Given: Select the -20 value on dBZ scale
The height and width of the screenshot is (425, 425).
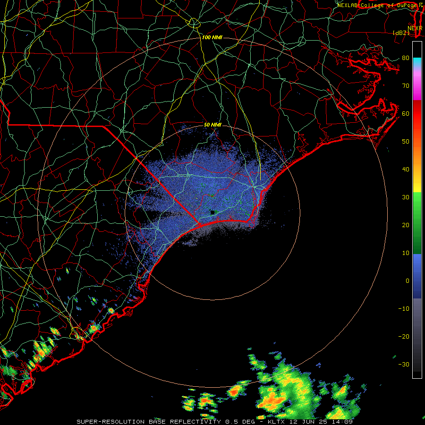Looking at the screenshot, I should tap(404, 336).
